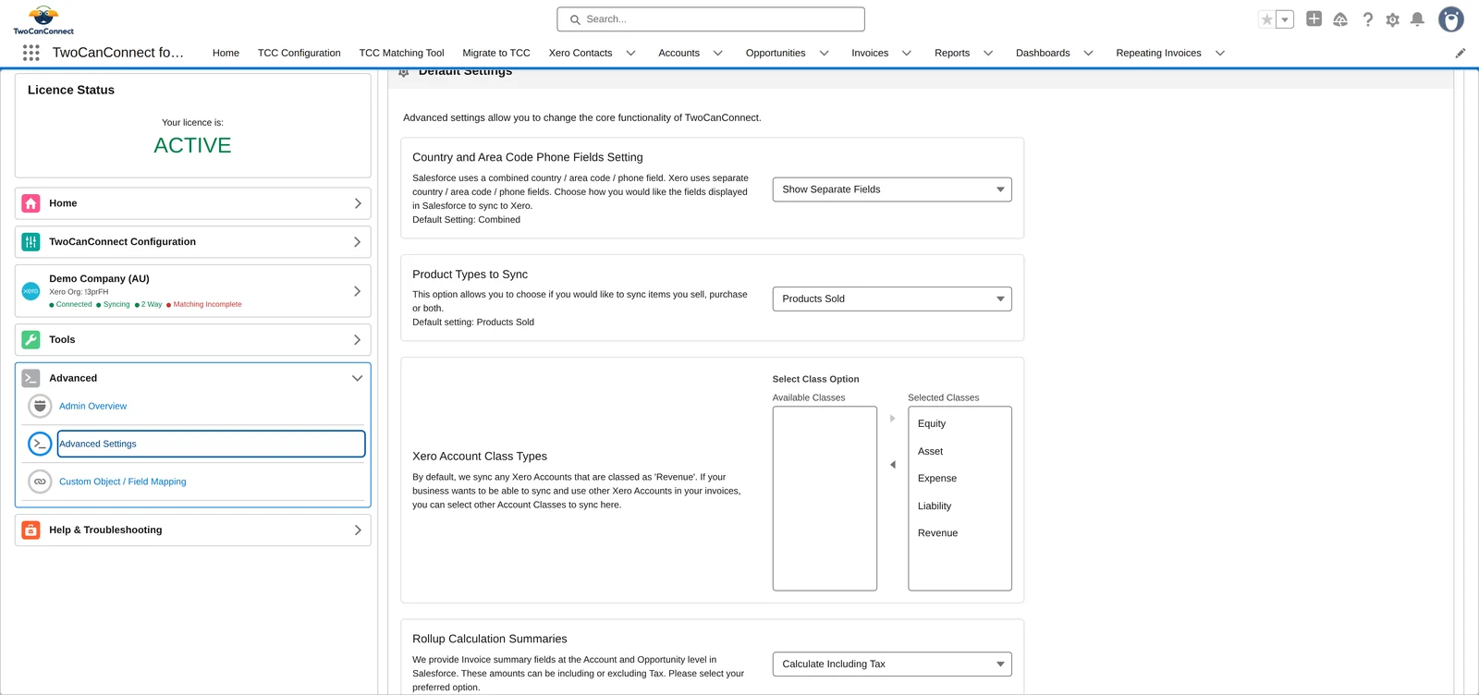The image size is (1479, 695).
Task: Select Revenue in Selected Classes
Action: tap(937, 533)
